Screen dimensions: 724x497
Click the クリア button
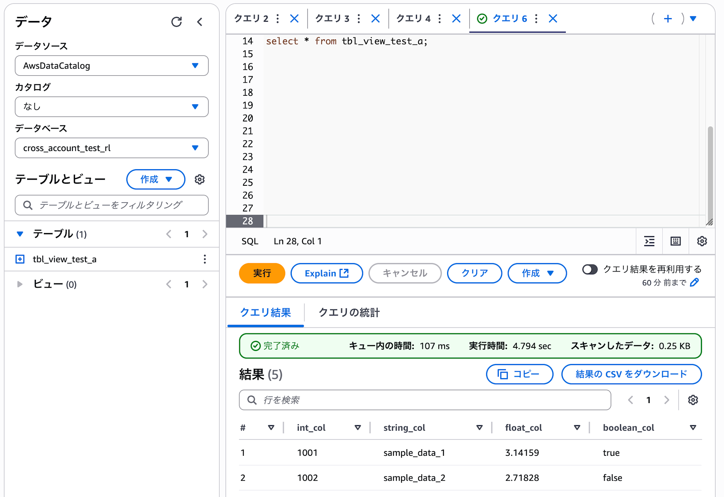tap(475, 273)
